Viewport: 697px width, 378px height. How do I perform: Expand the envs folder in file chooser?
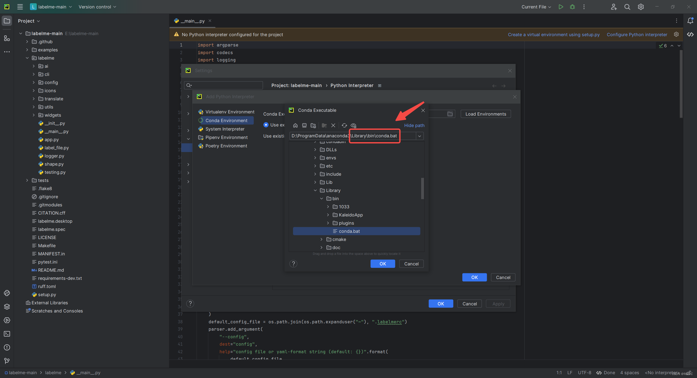click(315, 158)
